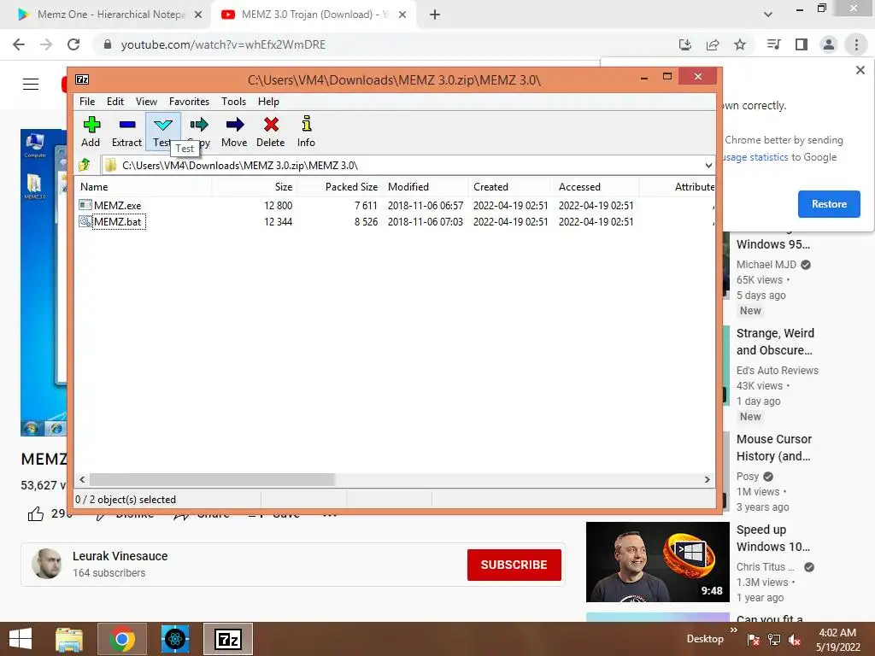Open Leurak Vinesauce channel avatar

pyautogui.click(x=47, y=564)
